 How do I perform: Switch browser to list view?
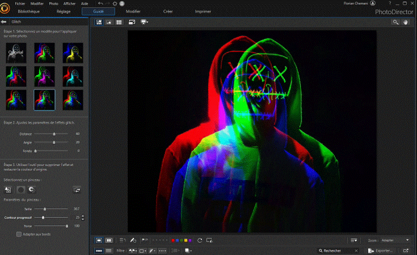click(x=108, y=250)
